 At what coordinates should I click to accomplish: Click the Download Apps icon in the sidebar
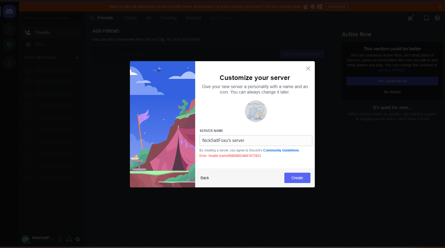(x=9, y=62)
